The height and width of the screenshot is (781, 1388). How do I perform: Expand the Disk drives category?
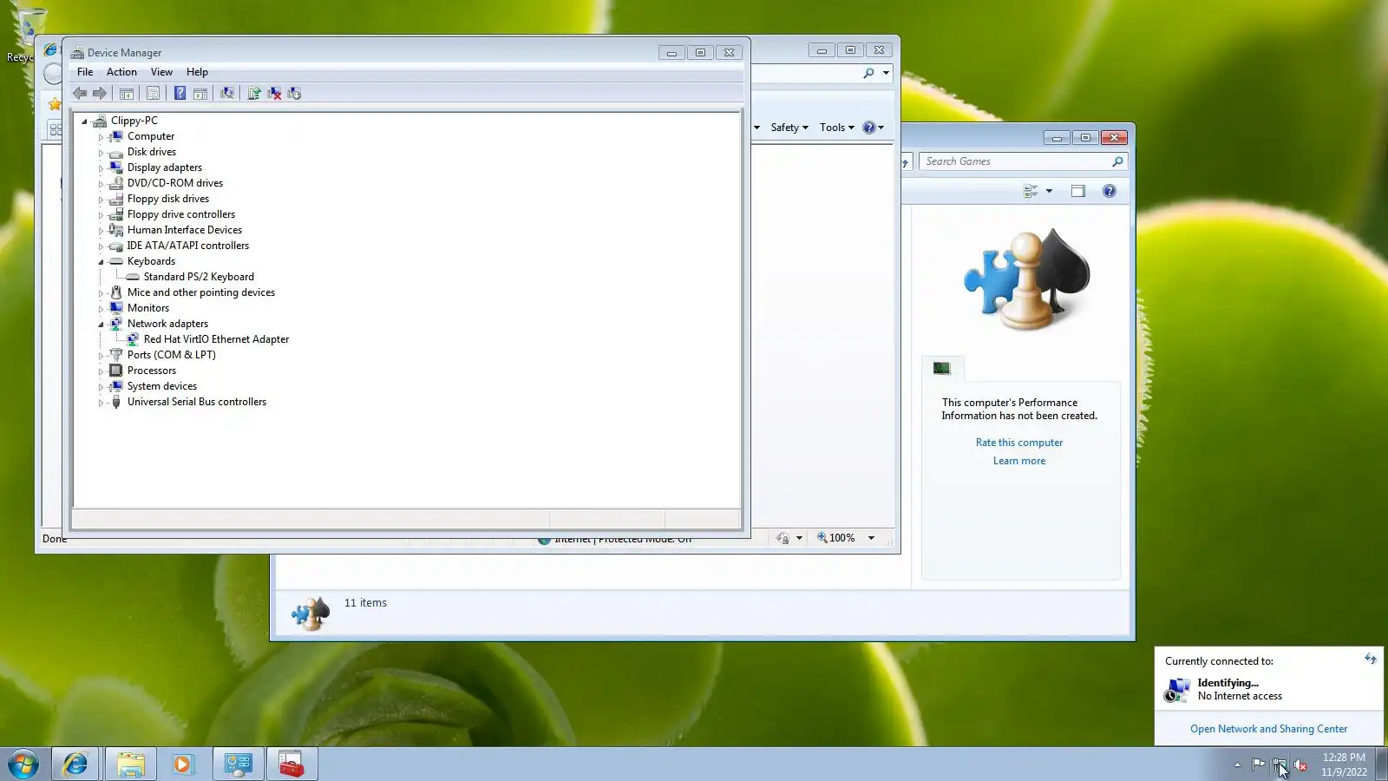(x=101, y=153)
